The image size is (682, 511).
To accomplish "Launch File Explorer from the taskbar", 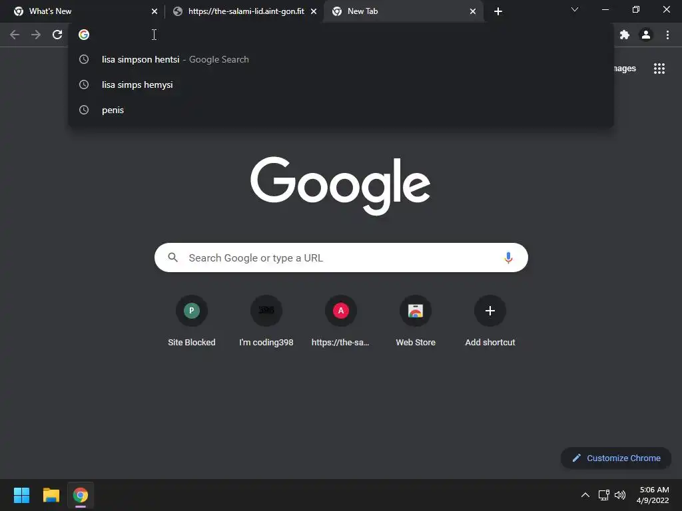I will 51,495.
